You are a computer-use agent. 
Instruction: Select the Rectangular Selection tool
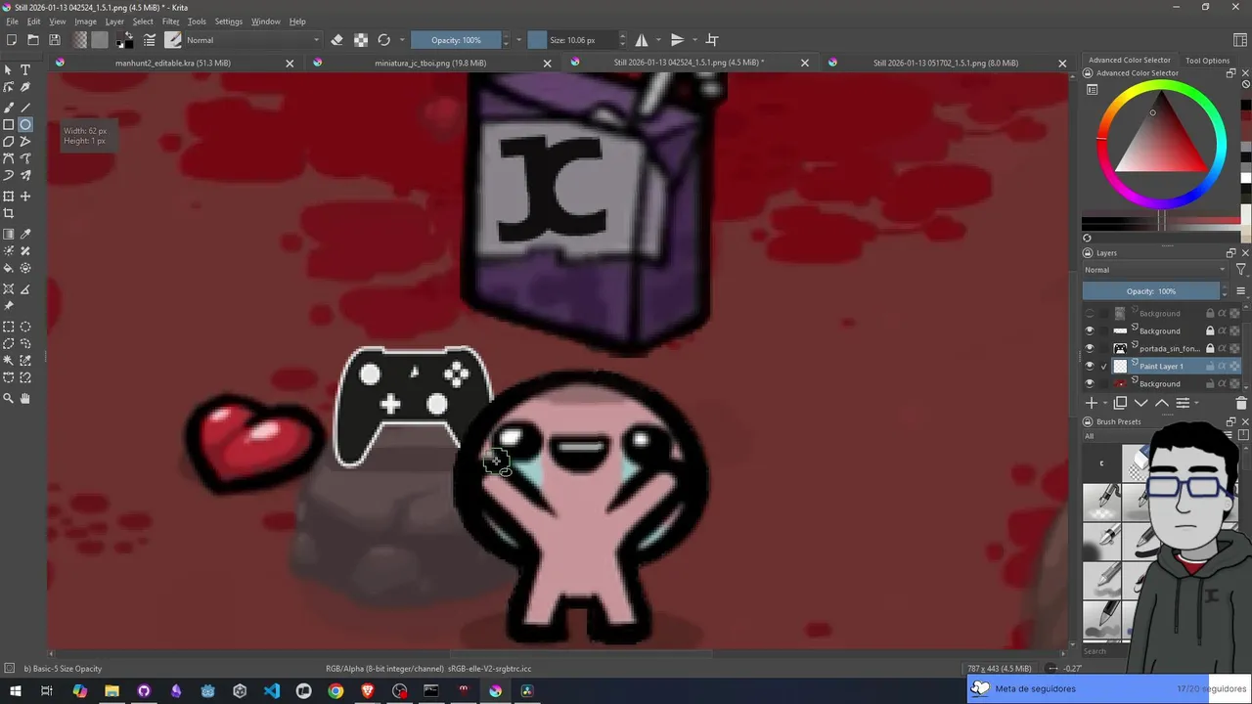pyautogui.click(x=9, y=328)
